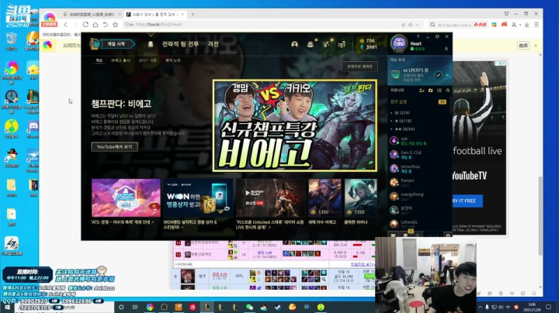Open the friend requests section
Image resolution: width=559 pixels, height=313 pixels.
point(418,101)
